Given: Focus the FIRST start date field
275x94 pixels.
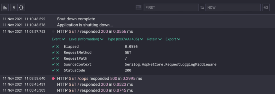Looking at the screenshot, I should [x=171, y=8].
